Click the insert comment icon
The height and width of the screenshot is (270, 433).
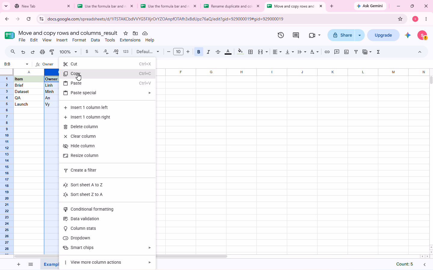coord(337,52)
